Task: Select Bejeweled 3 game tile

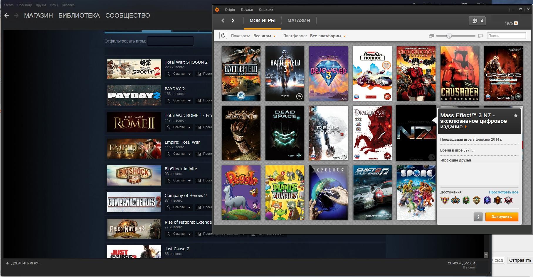Action: (x=329, y=74)
